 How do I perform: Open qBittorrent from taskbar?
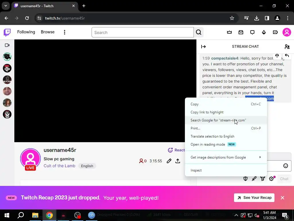pyautogui.click(x=91, y=215)
